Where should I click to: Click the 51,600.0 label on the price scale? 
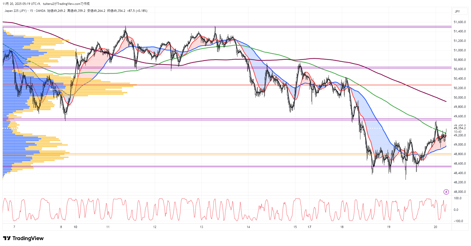click(459, 22)
